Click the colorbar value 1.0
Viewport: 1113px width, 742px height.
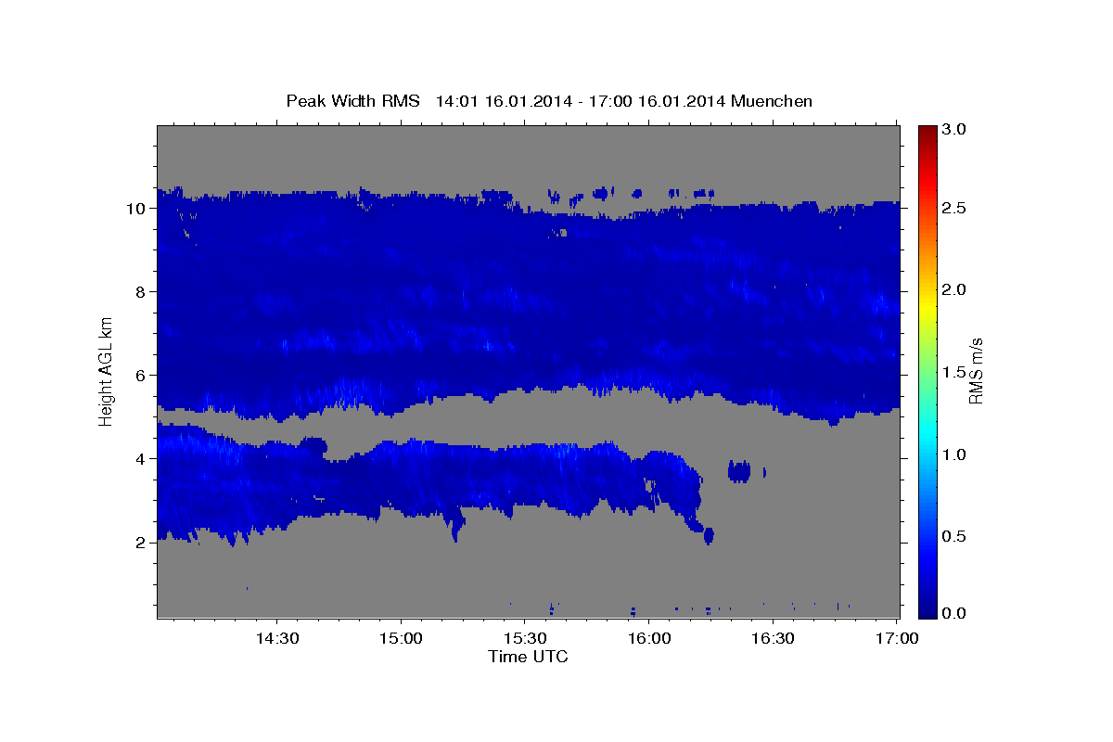coord(954,454)
